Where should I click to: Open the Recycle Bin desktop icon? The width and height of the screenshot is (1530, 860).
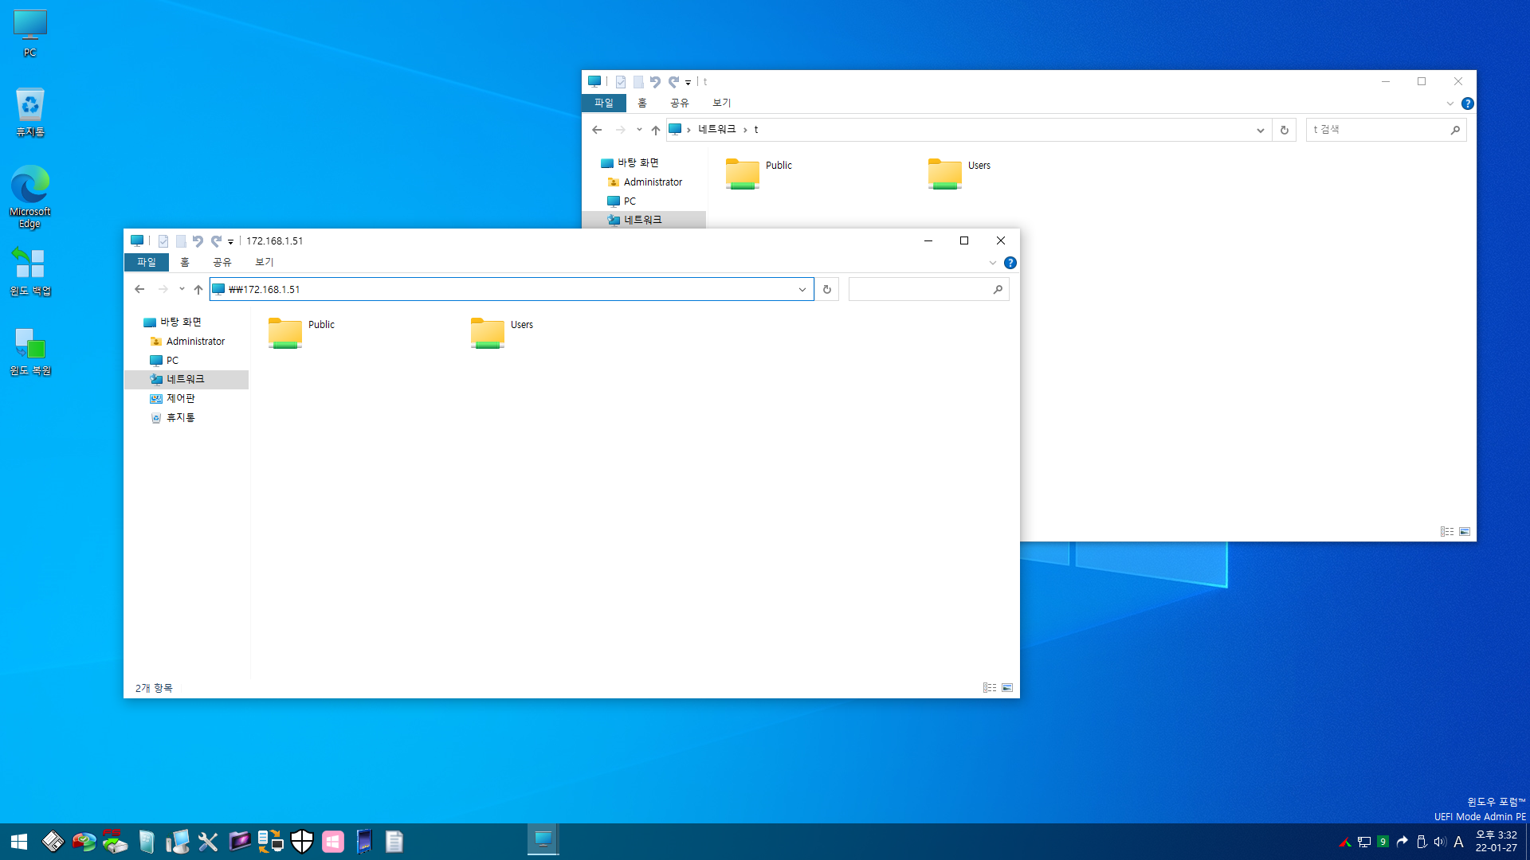tap(30, 112)
